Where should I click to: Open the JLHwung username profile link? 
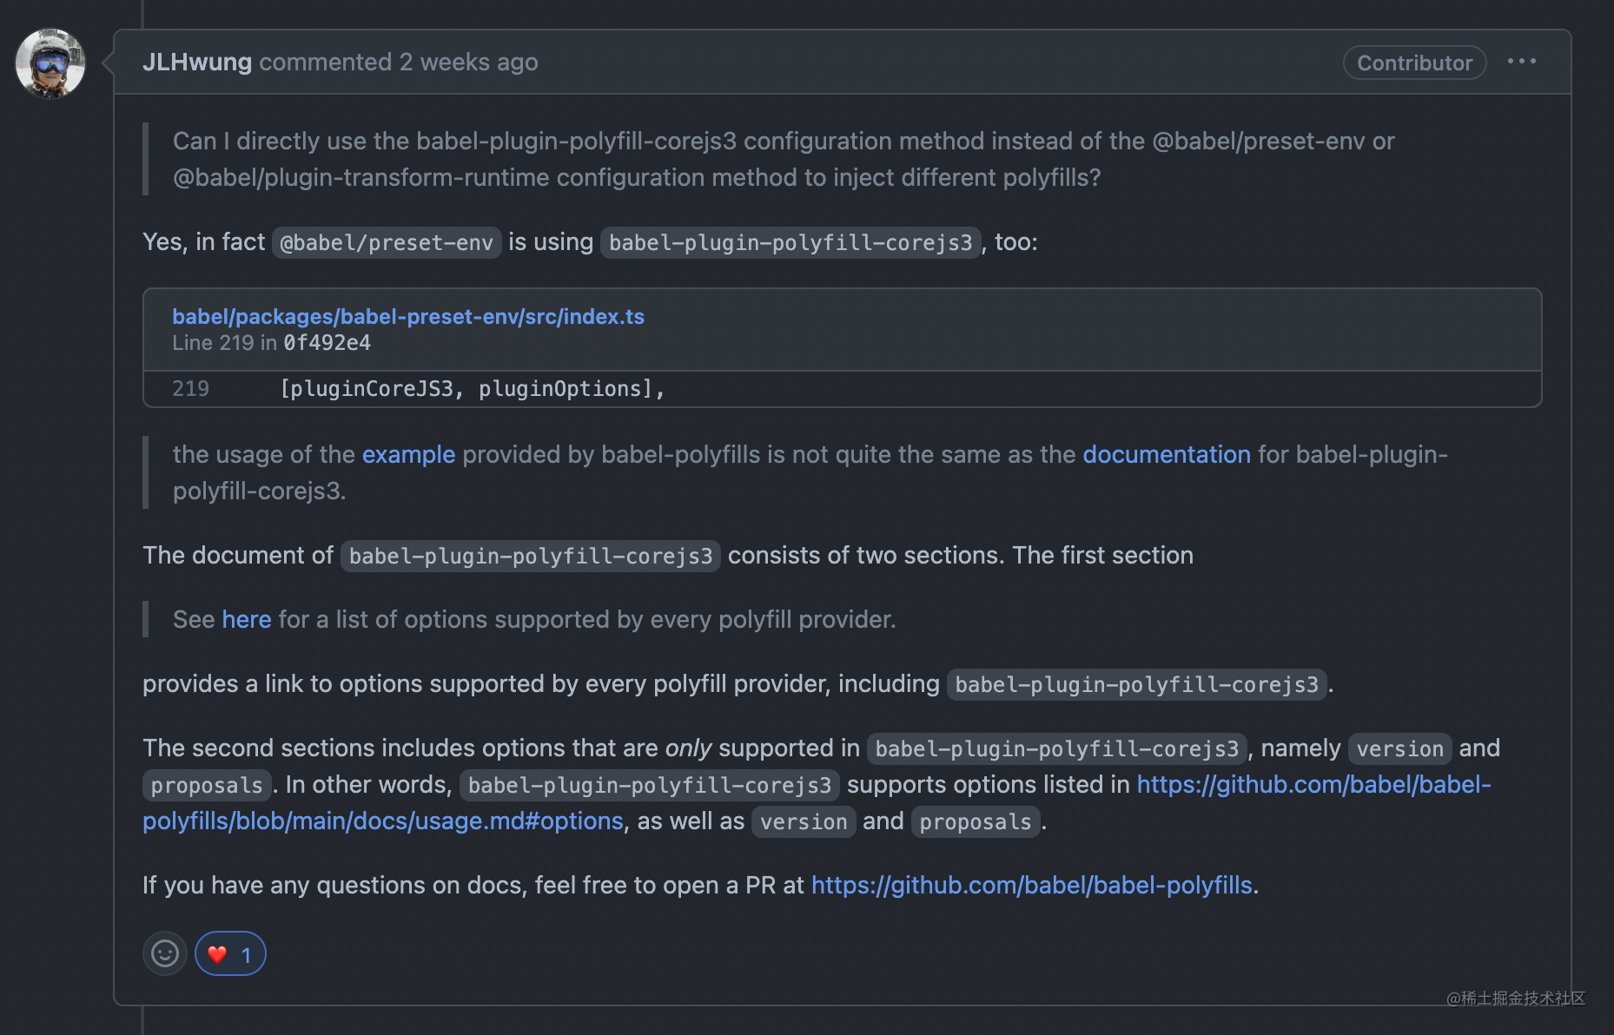coord(197,63)
